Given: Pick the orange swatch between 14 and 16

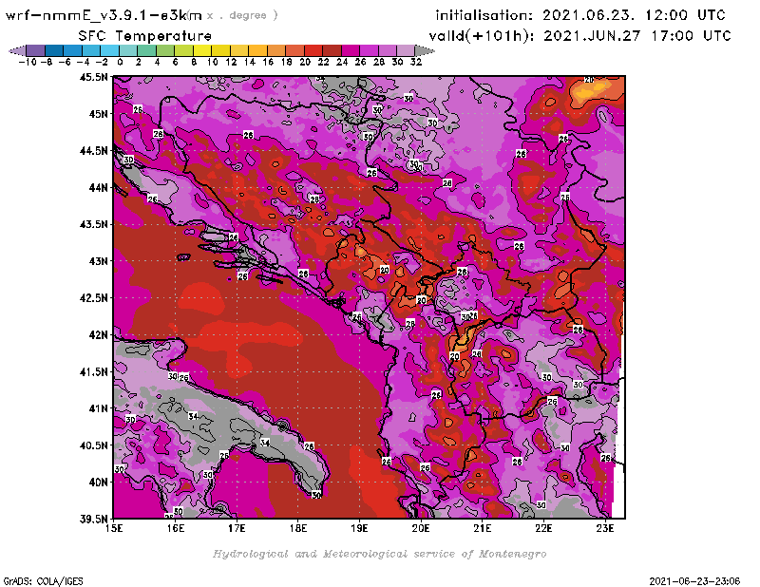Looking at the screenshot, I should tap(257, 51).
